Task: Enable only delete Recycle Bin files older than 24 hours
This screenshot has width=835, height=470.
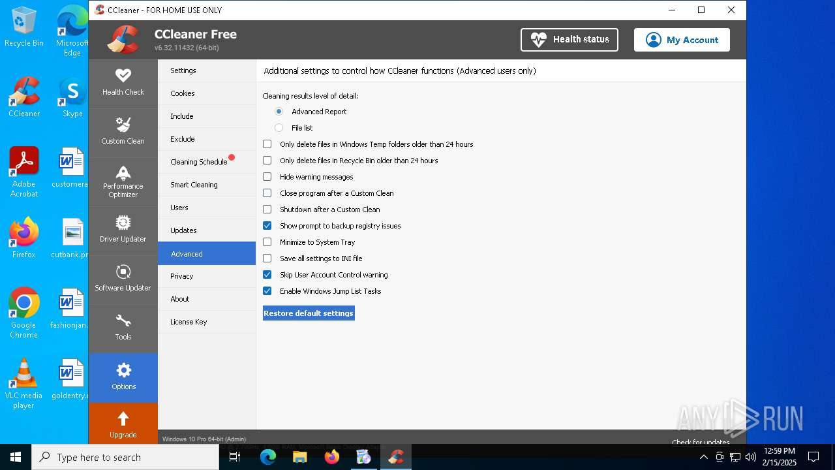Action: point(267,161)
